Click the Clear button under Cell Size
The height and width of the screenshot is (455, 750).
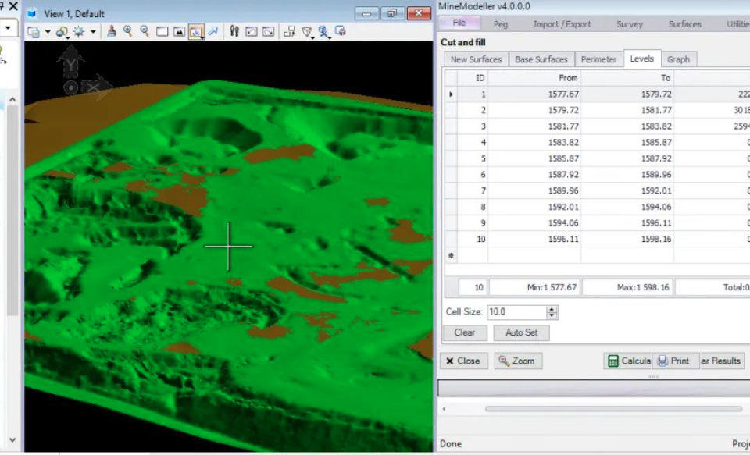(x=464, y=332)
